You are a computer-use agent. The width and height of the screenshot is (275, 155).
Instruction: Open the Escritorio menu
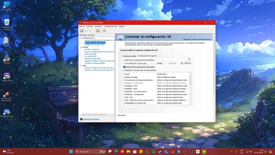tap(98, 26)
